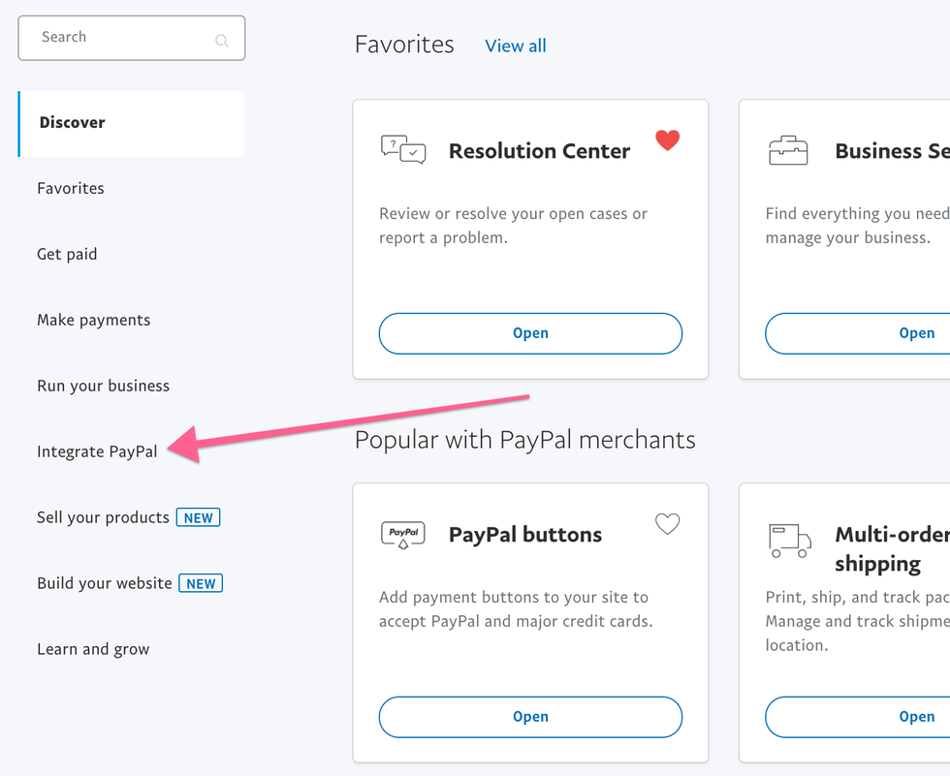Click the Business Setup briefcase icon
This screenshot has height=776, width=950.
coord(788,150)
